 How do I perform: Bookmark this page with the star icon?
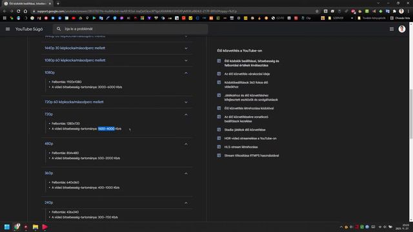tap(317, 12)
